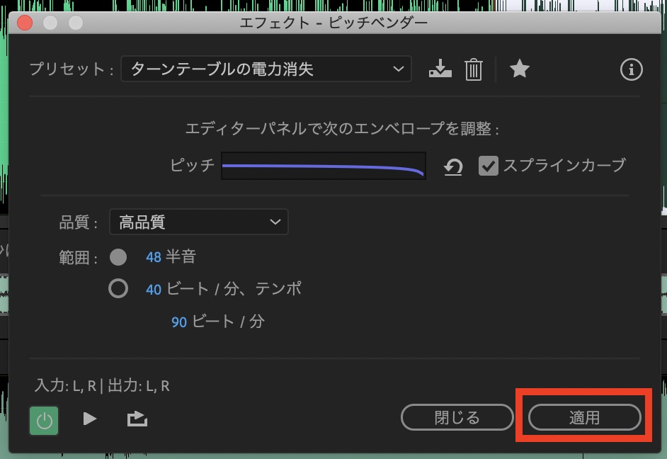Close the ピッチベンダー window with red button
This screenshot has width=667, height=459.
click(25, 23)
